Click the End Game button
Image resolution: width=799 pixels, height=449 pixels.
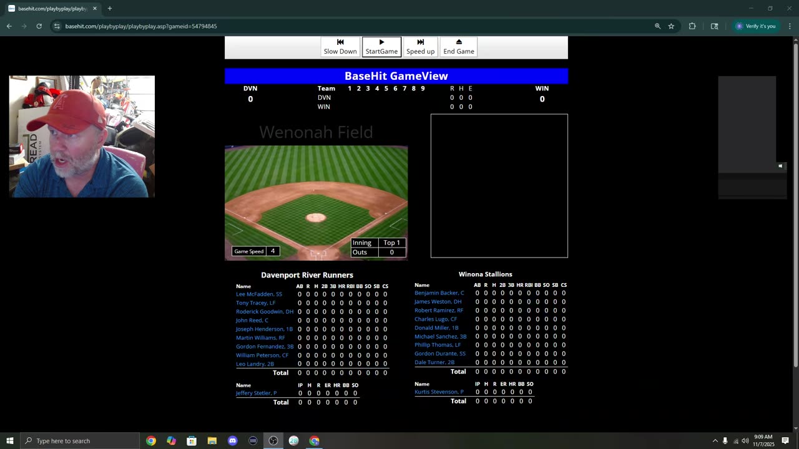pyautogui.click(x=459, y=47)
